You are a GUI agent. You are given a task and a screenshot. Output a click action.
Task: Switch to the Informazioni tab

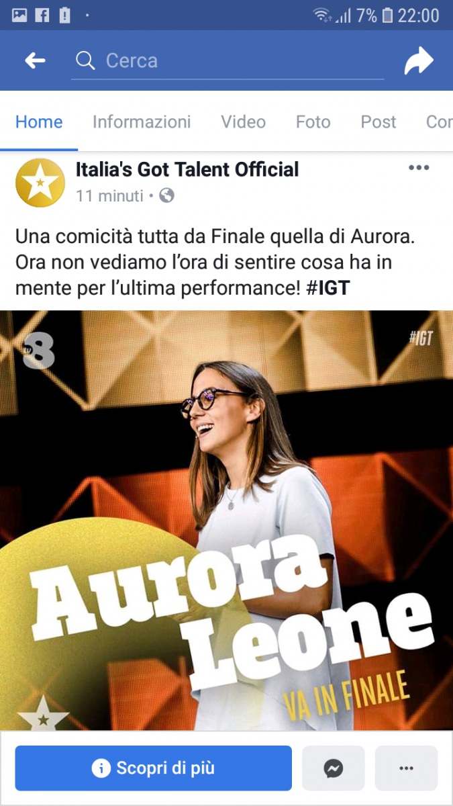tap(142, 122)
